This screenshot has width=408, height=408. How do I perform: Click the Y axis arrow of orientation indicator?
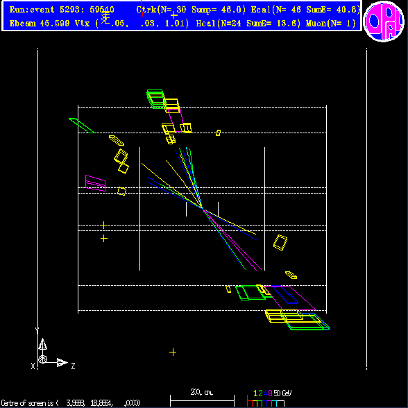[x=42, y=344]
